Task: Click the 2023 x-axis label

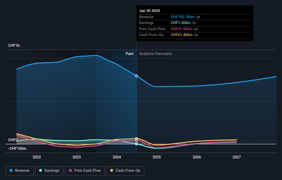Action: tap(77, 157)
